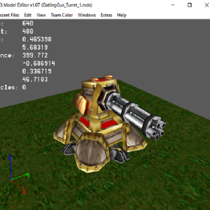210x210 pixels.
Task: Open the Edit menu
Action: click(28, 15)
